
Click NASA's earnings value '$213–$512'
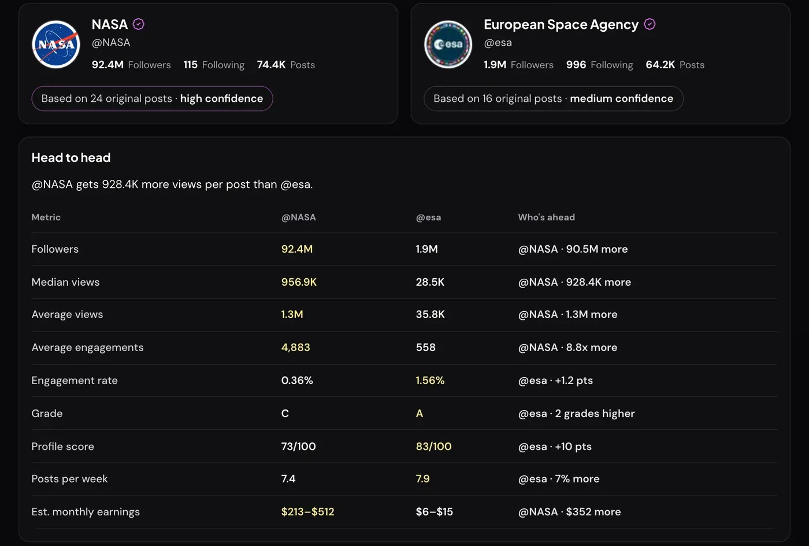click(x=308, y=512)
